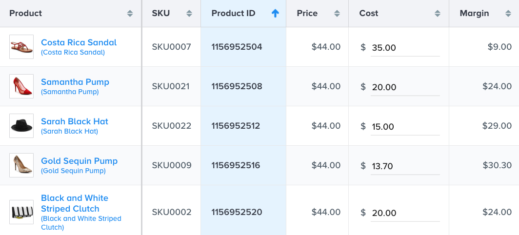This screenshot has height=235, width=519.
Task: Open the Samantha Pump product link
Action: pos(75,82)
